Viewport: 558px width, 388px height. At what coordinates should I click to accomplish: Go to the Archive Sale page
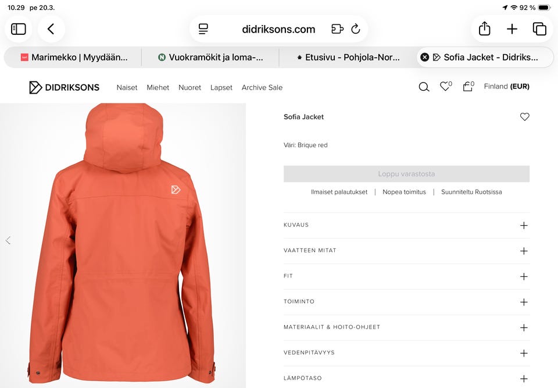pyautogui.click(x=262, y=87)
